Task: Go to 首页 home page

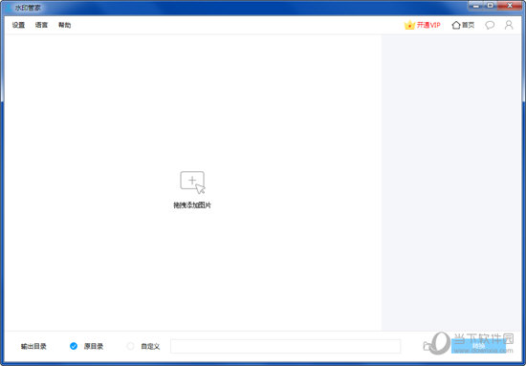Action: 463,25
